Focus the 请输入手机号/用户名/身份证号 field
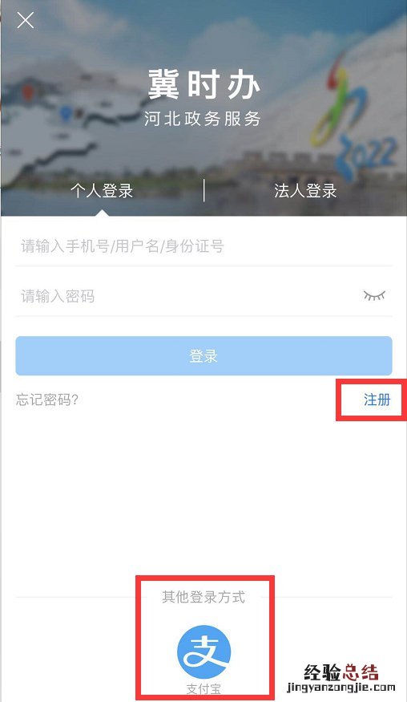This screenshot has height=702, width=407. pyautogui.click(x=204, y=246)
